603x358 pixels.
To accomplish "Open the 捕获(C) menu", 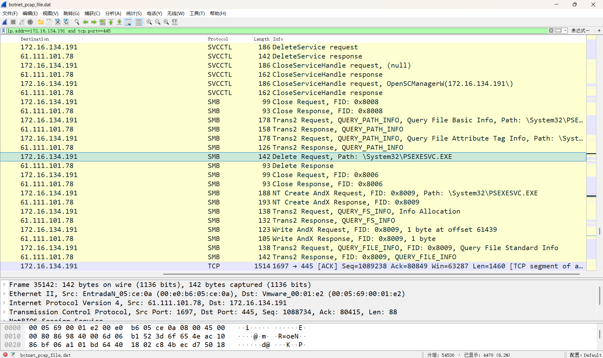I will tap(92, 14).
